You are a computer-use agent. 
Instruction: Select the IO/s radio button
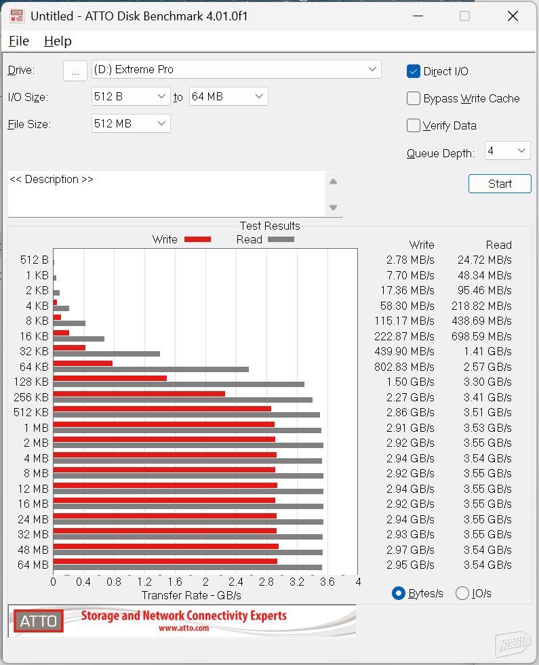[462, 593]
